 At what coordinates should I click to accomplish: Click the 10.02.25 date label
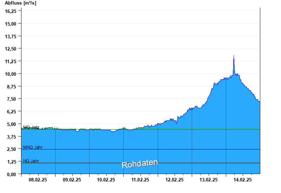[106, 180]
